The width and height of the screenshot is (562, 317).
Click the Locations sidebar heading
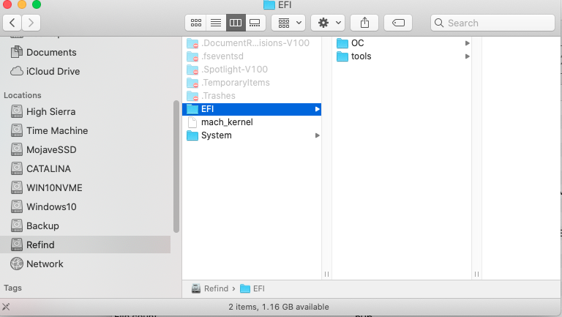point(23,95)
